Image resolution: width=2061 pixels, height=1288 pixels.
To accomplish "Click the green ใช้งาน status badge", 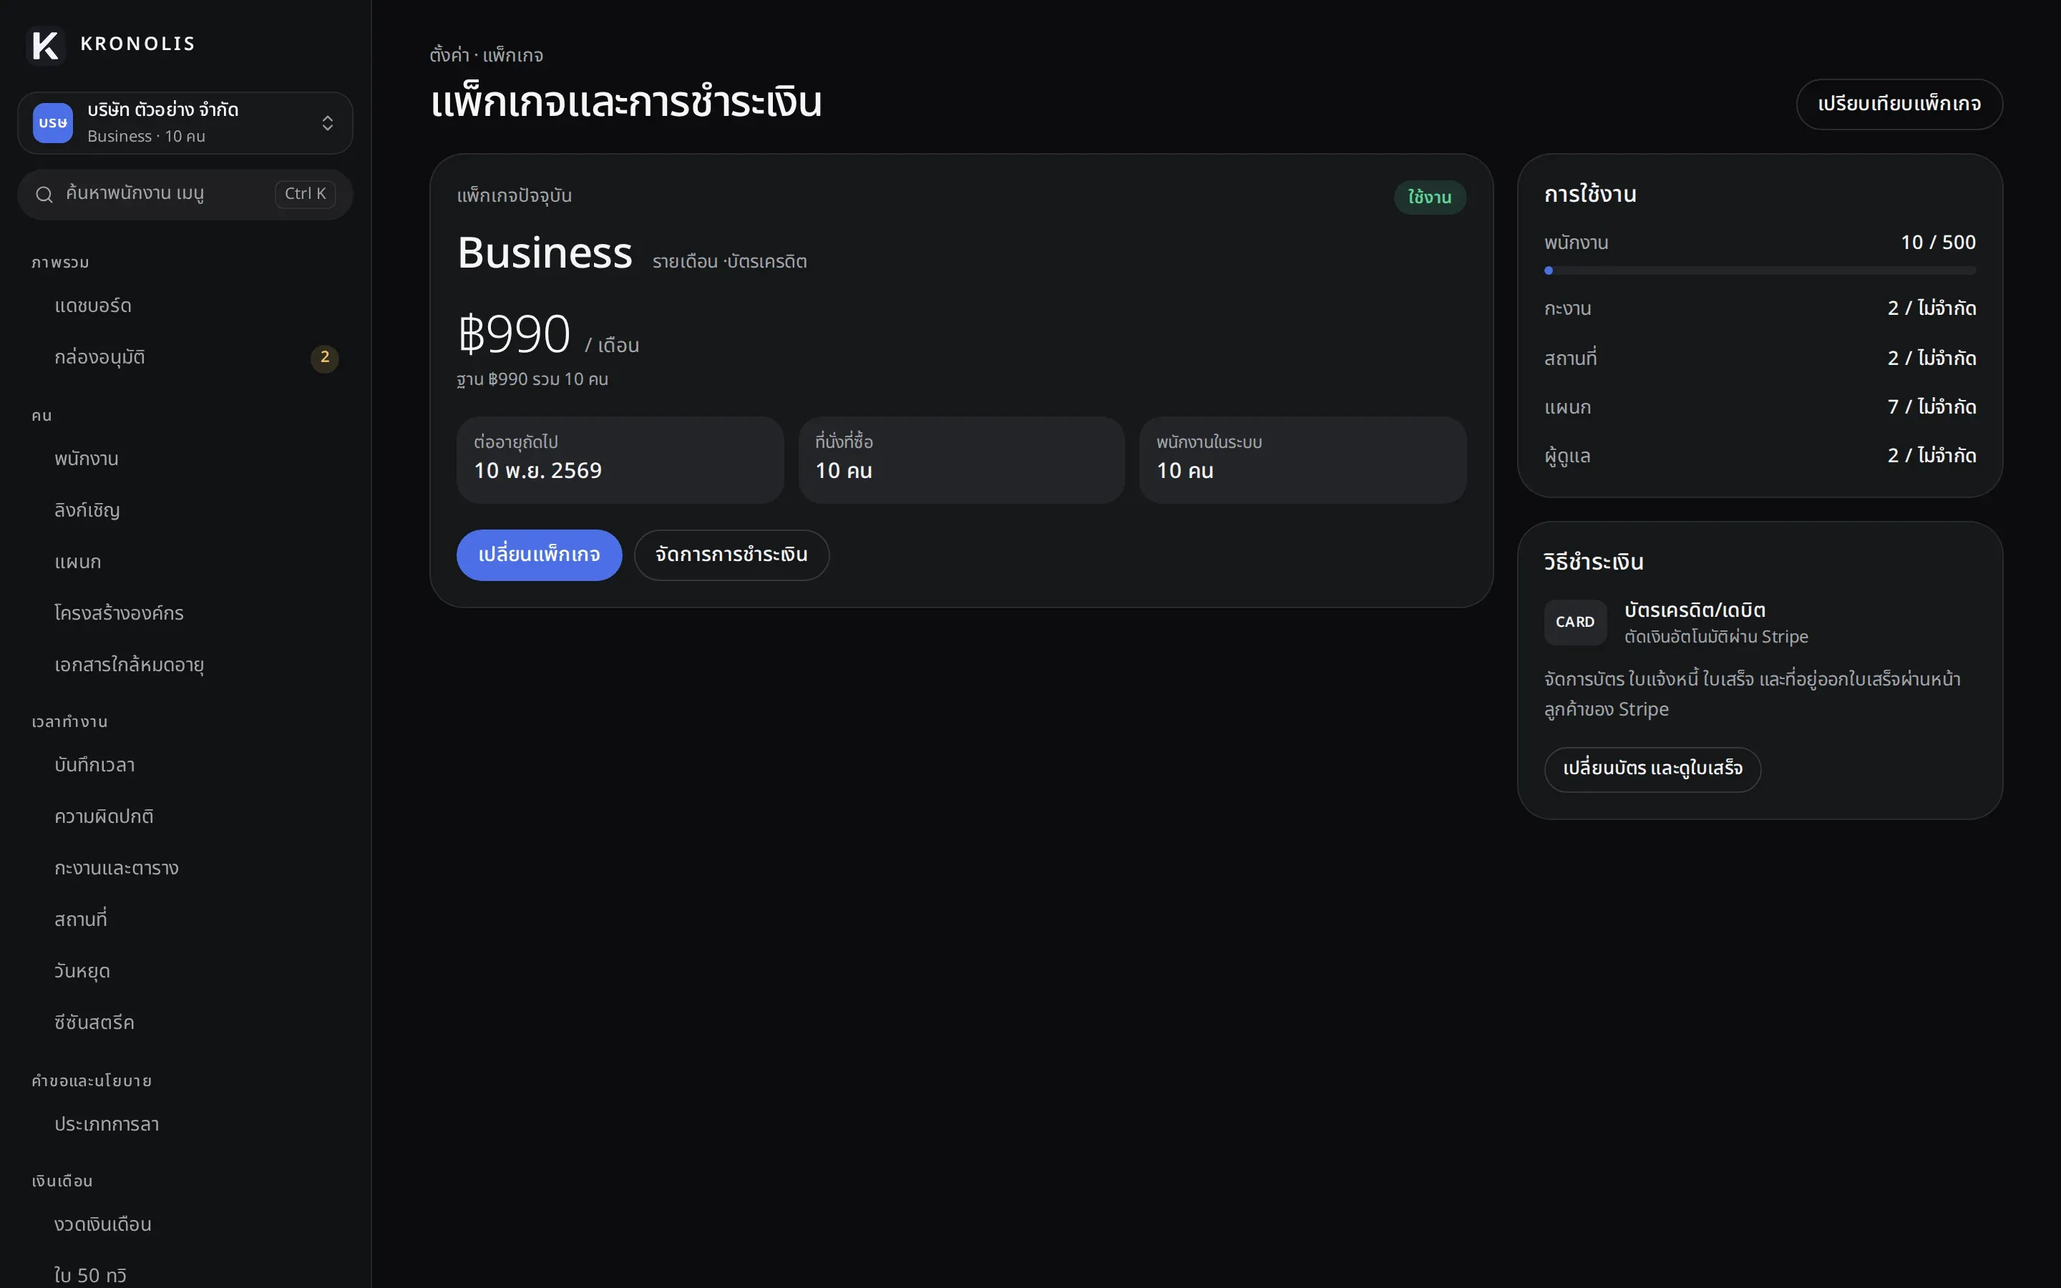I will tap(1430, 197).
